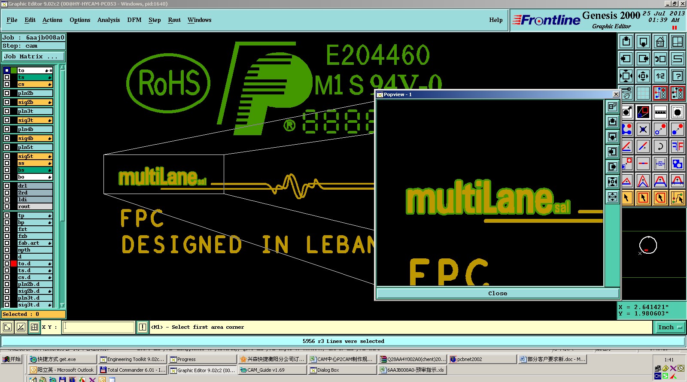687x382 pixels.
Task: Click Close button in Popview window
Action: click(x=498, y=294)
